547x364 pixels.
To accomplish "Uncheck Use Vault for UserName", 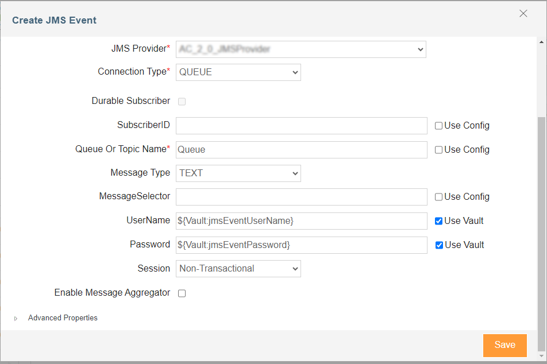I will 439,221.
